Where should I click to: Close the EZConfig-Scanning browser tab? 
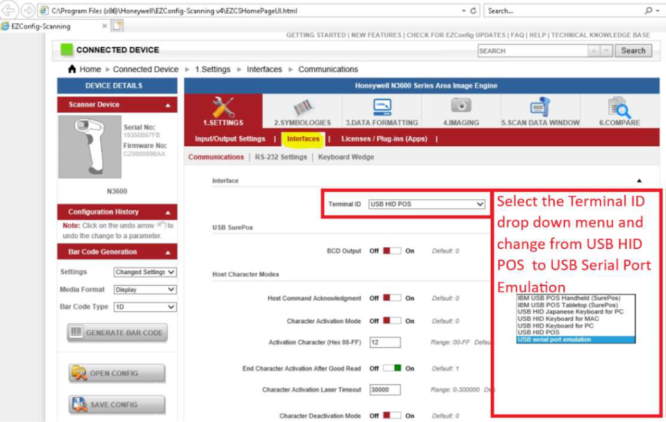click(x=104, y=26)
